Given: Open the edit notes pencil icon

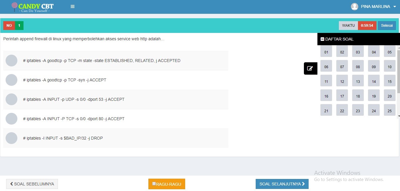Looking at the screenshot, I should pos(310,68).
